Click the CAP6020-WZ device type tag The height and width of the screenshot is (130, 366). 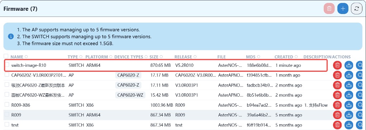130,95
